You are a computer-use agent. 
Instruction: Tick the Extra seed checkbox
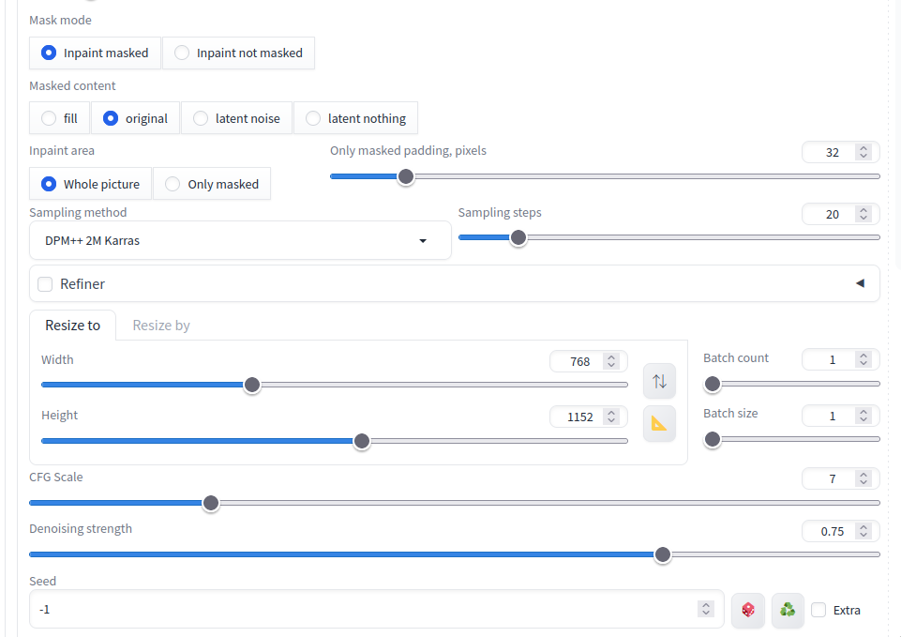[818, 610]
